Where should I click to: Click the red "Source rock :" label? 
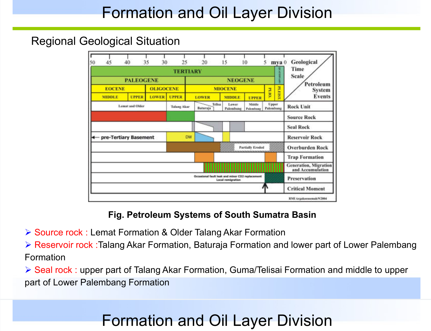point(61,233)
